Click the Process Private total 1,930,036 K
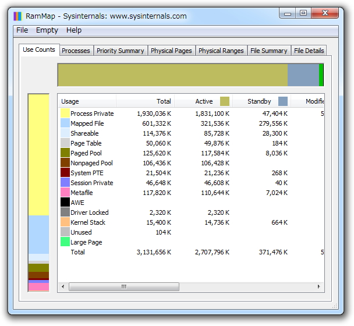Screen dimensions: 354x326 [154, 114]
